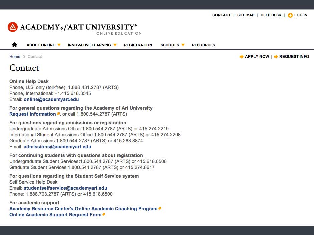Click external link icon after Support Request Form

(104, 214)
